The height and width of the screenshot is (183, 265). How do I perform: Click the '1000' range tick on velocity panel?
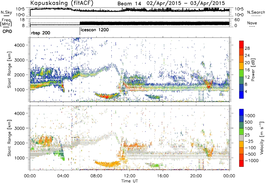pos(19,158)
